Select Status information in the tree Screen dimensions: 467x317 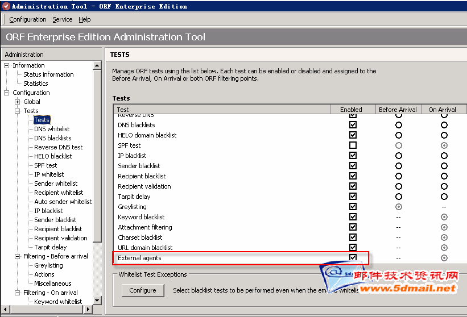coord(48,74)
